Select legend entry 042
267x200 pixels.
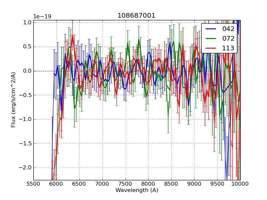coord(228,29)
